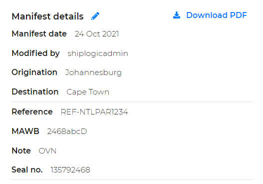Click the download arrow icon

point(177,15)
